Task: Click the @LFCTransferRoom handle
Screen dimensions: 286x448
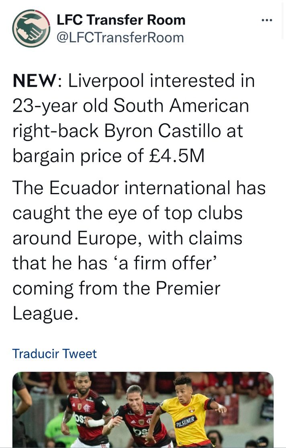Action: click(x=120, y=37)
